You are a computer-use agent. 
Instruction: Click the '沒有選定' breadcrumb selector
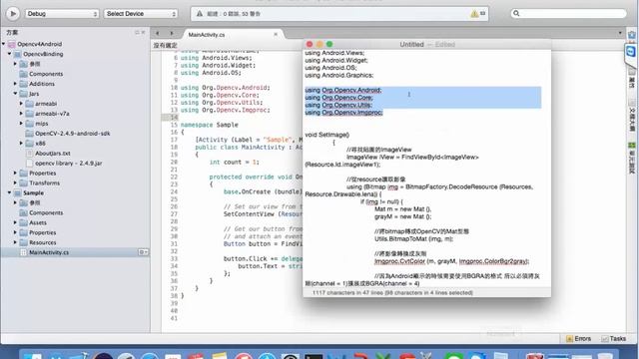(165, 45)
